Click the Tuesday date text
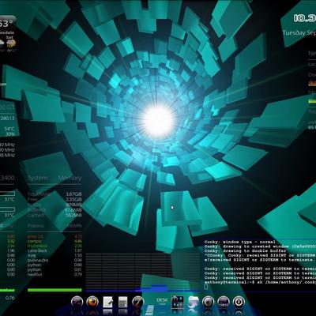Image resolution: width=316 pixels, height=316 pixels. click(x=299, y=33)
